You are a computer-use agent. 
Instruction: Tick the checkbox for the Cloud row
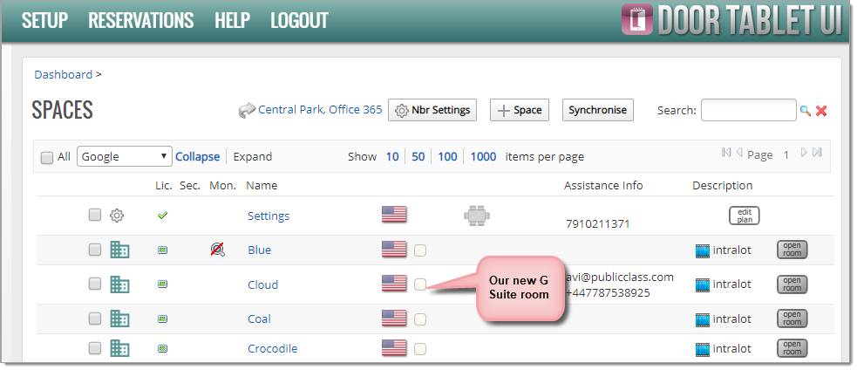[x=95, y=284]
